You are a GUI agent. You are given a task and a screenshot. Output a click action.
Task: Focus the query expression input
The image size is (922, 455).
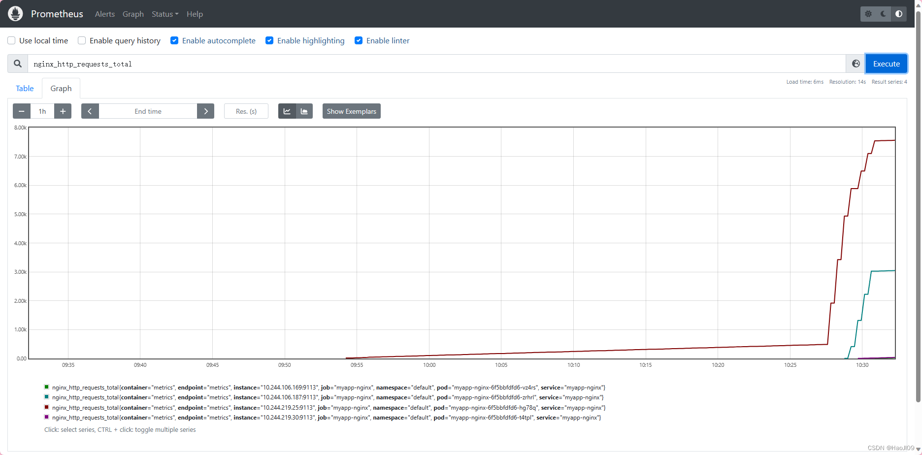436,64
